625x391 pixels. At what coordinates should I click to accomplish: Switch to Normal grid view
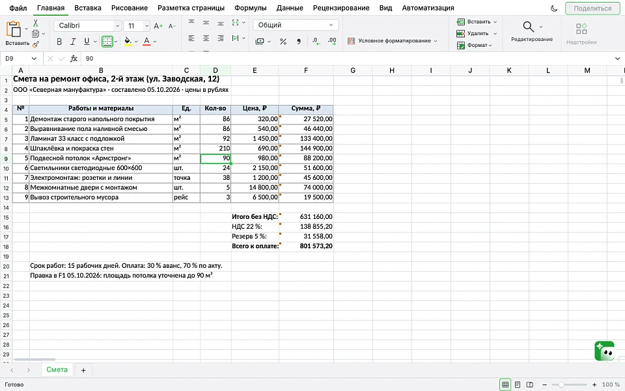(x=505, y=384)
